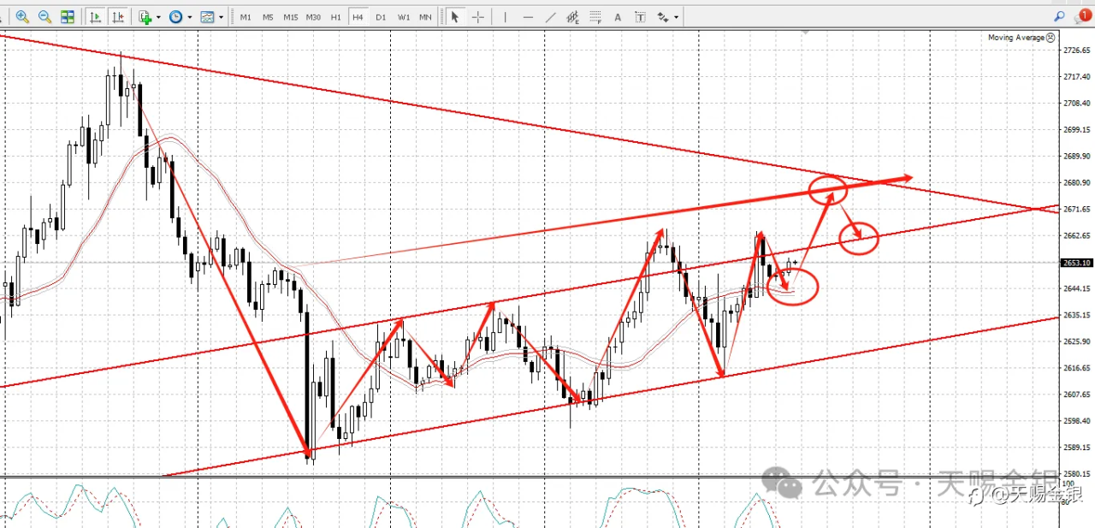Select the Cursor arrow tool

coord(455,17)
